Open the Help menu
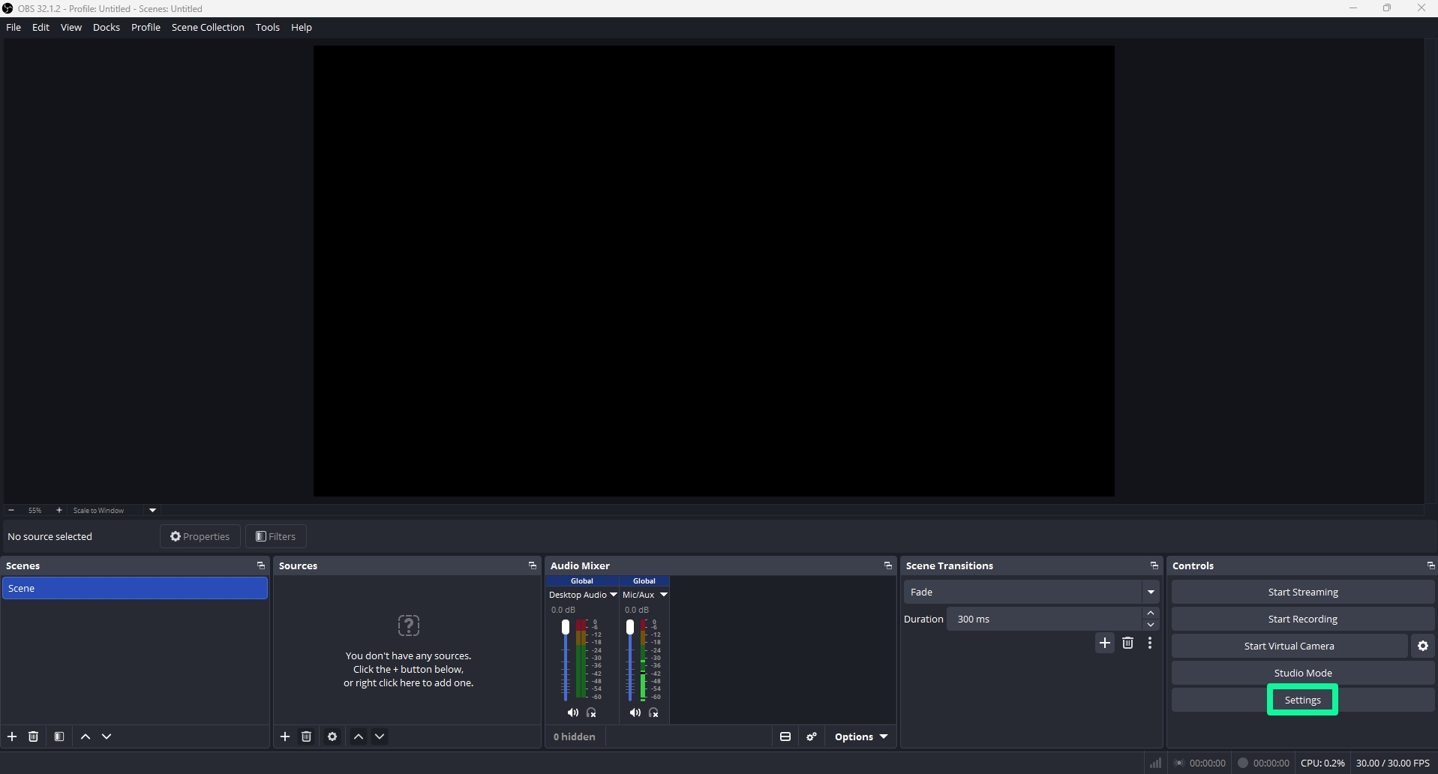 click(x=302, y=27)
